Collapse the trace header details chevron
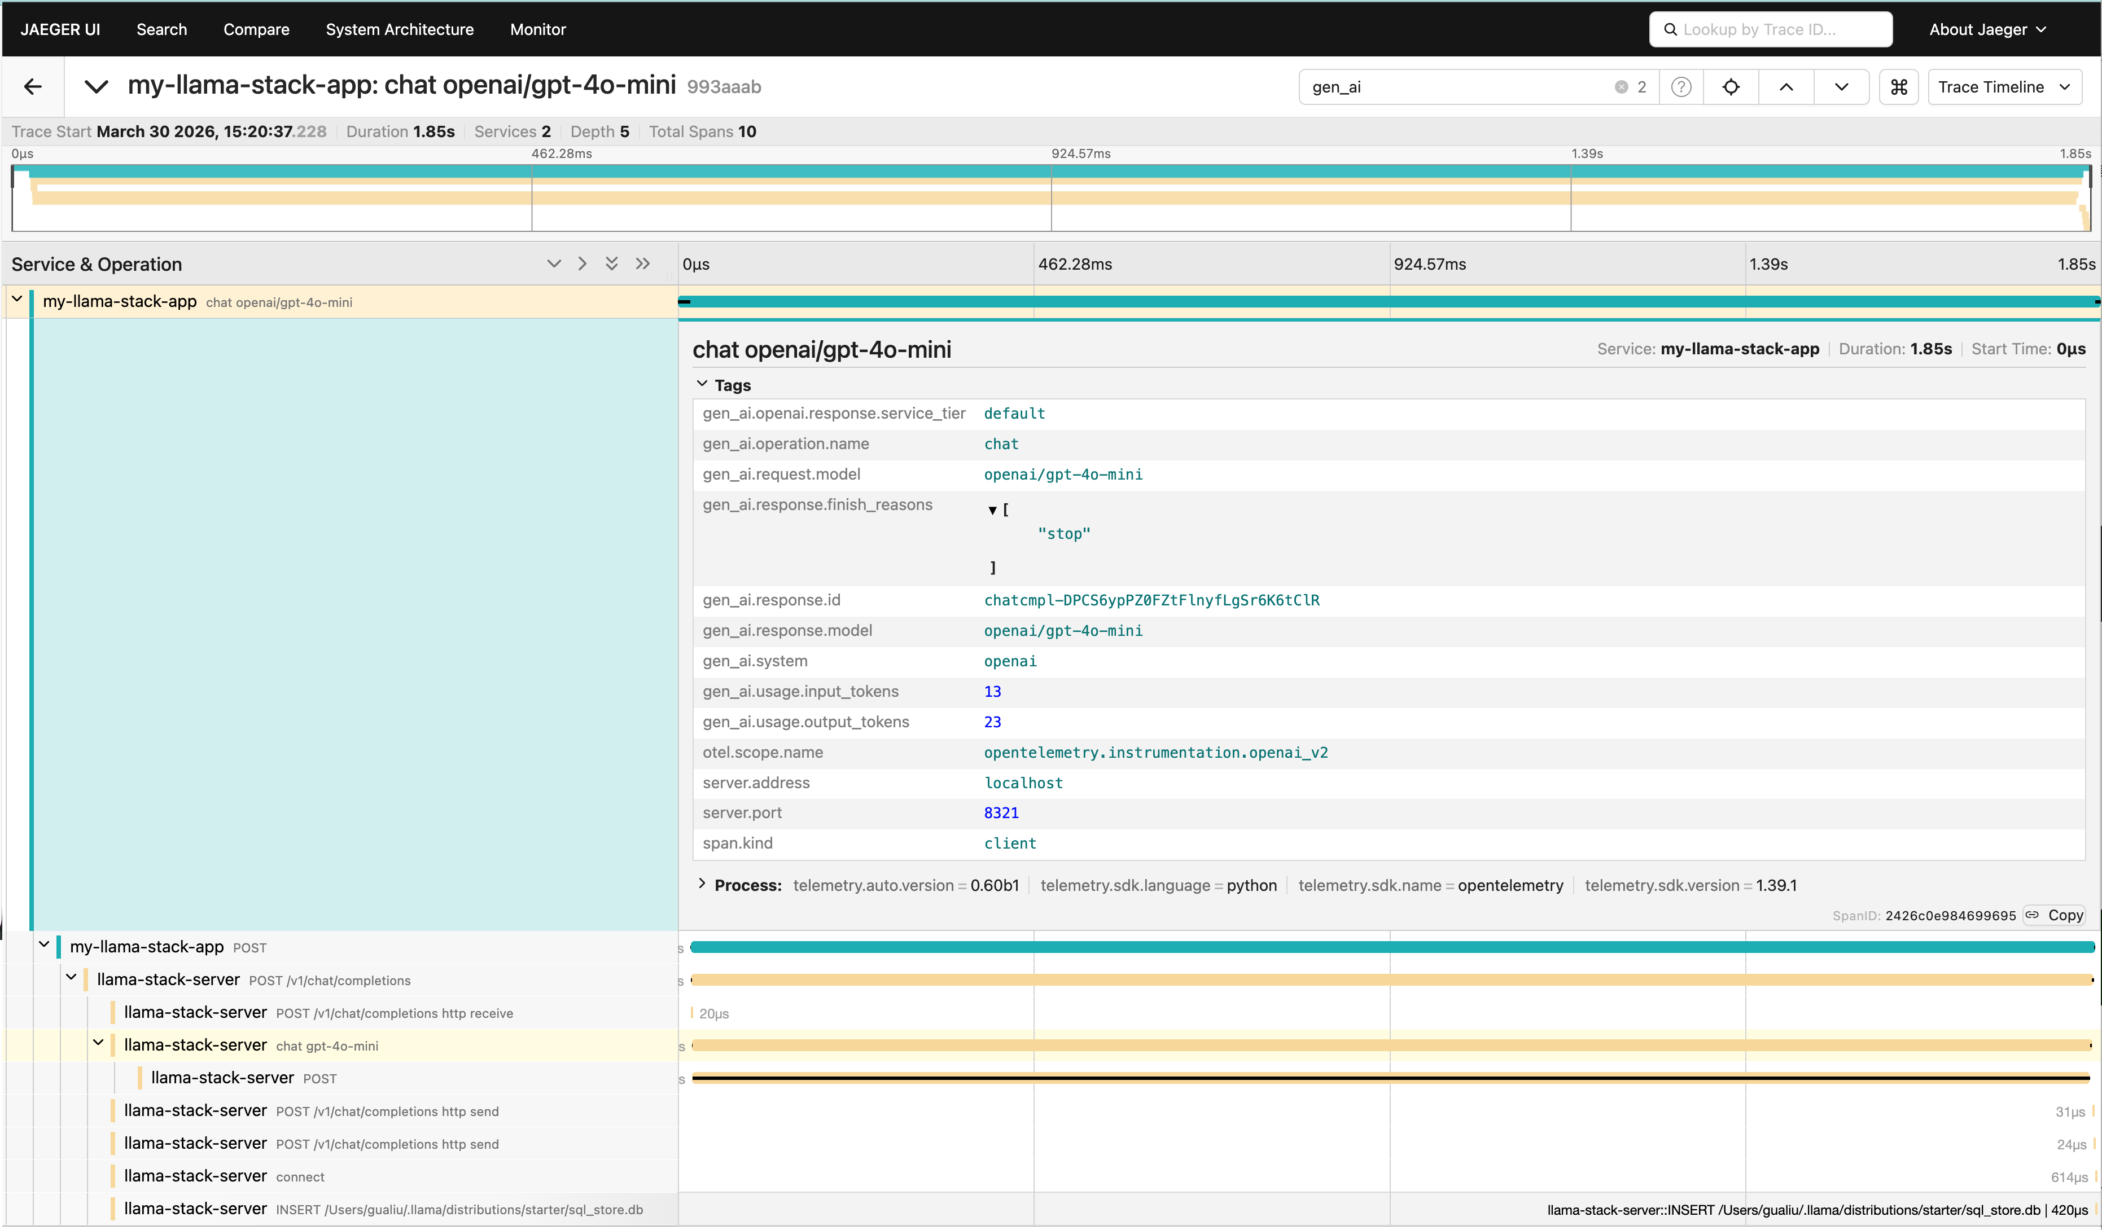This screenshot has height=1230, width=2102. (97, 87)
